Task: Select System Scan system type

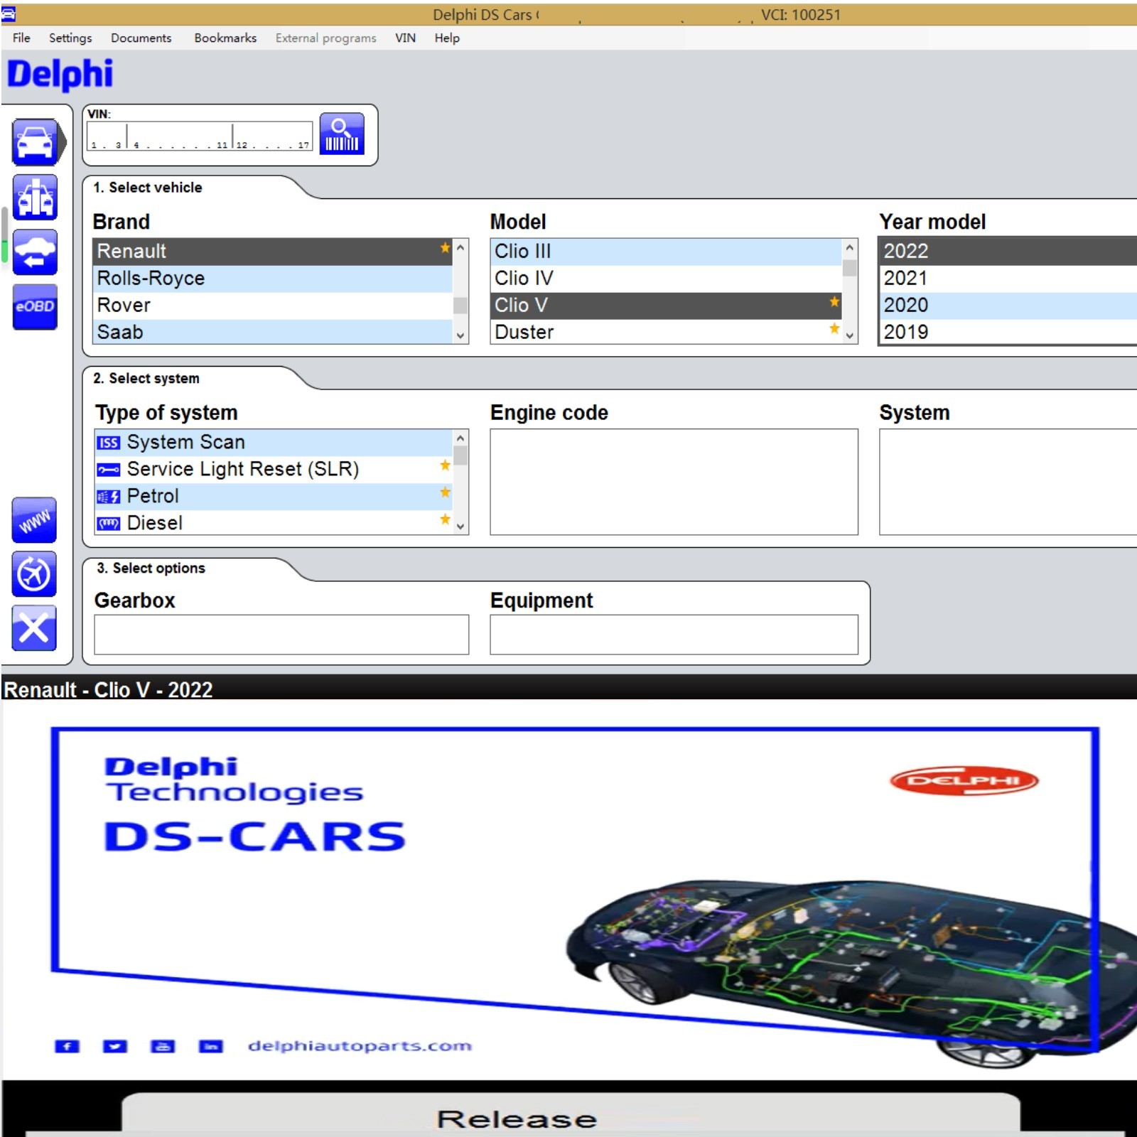Action: (273, 443)
